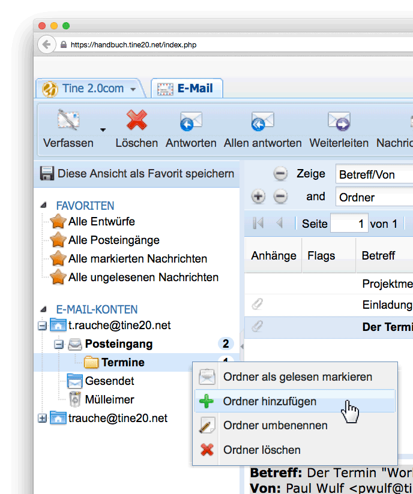Choose Ordner löschen from context menu

[x=295, y=450]
